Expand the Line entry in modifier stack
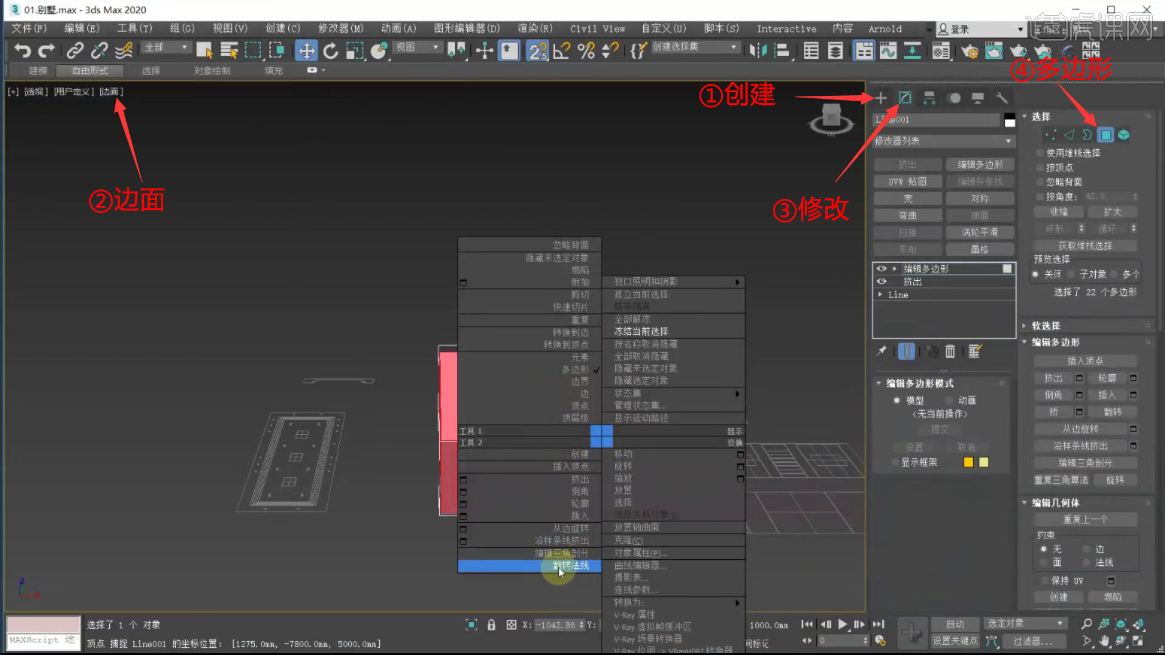Screen dimensions: 1165x655 click(880, 295)
